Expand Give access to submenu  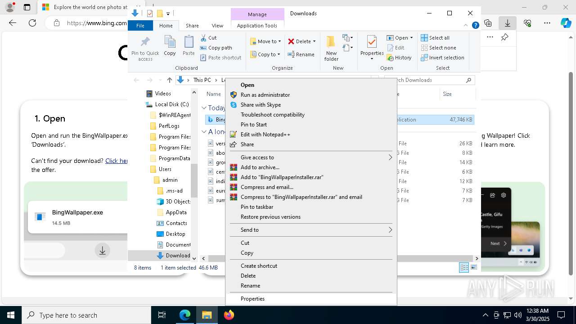(311, 157)
